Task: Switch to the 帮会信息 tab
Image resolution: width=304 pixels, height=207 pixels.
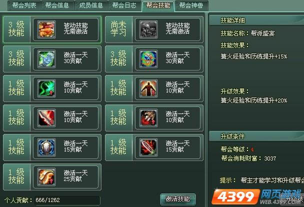Action: 57,5
